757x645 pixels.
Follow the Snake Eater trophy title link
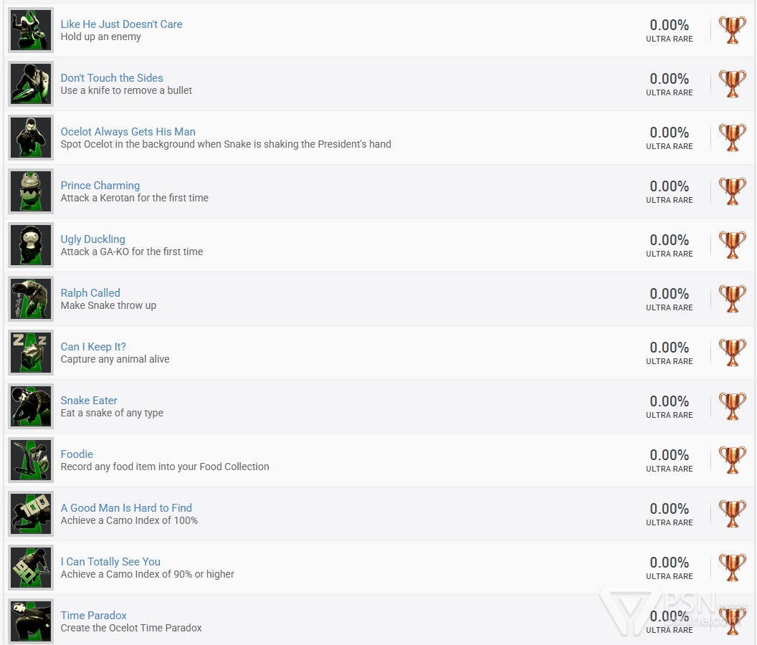pyautogui.click(x=89, y=400)
